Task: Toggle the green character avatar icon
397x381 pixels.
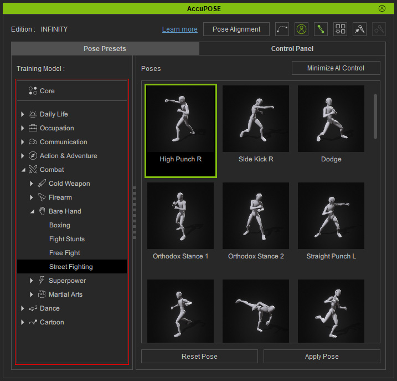Action: [301, 29]
